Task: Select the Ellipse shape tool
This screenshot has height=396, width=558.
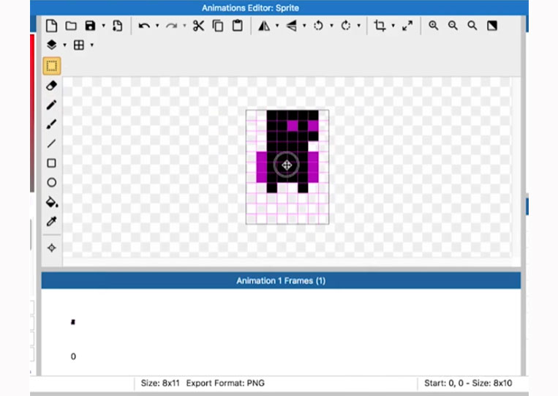Action: (x=52, y=182)
